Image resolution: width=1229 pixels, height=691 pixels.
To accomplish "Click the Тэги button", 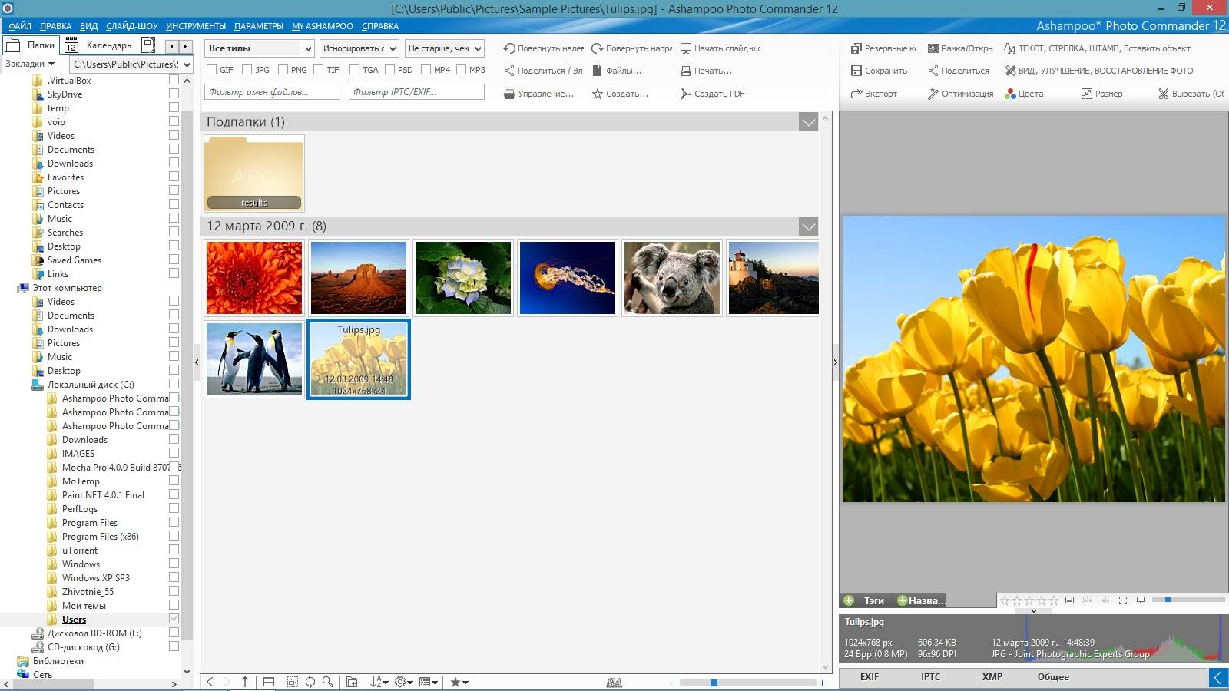I will [866, 600].
